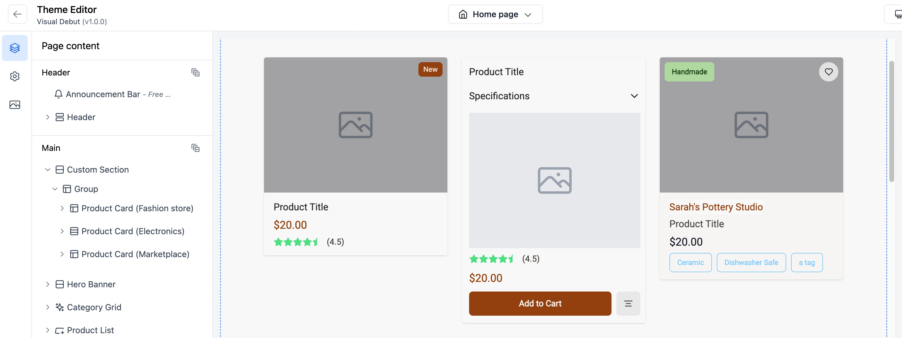Collapse the Specifications accordion
This screenshot has width=902, height=338.
tap(634, 96)
